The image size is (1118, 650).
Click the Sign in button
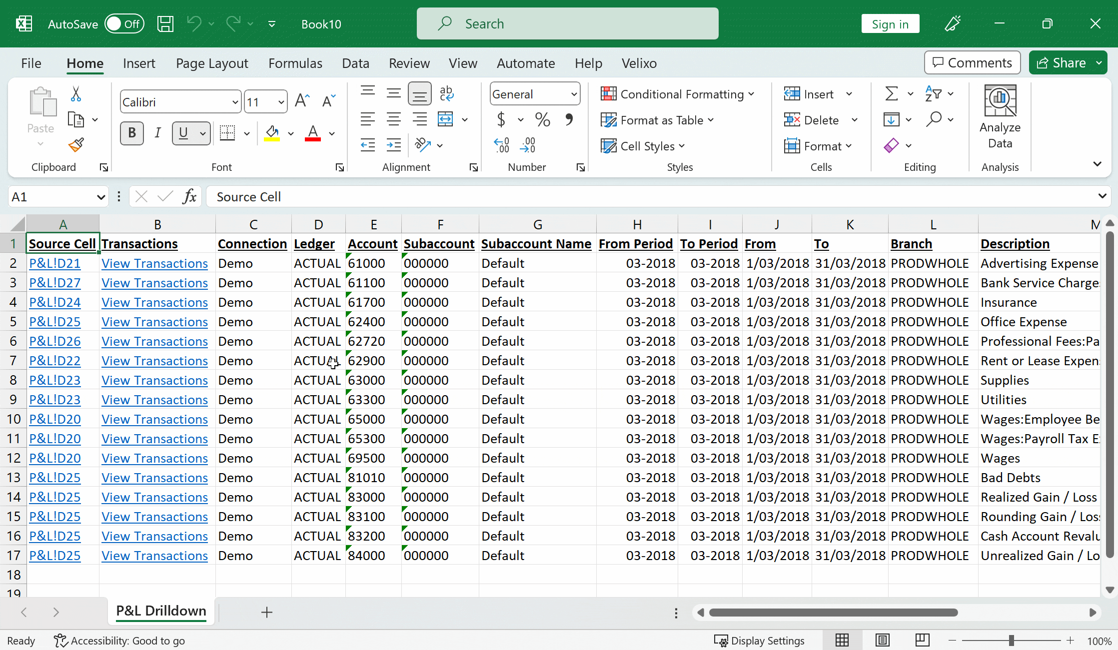pos(890,24)
